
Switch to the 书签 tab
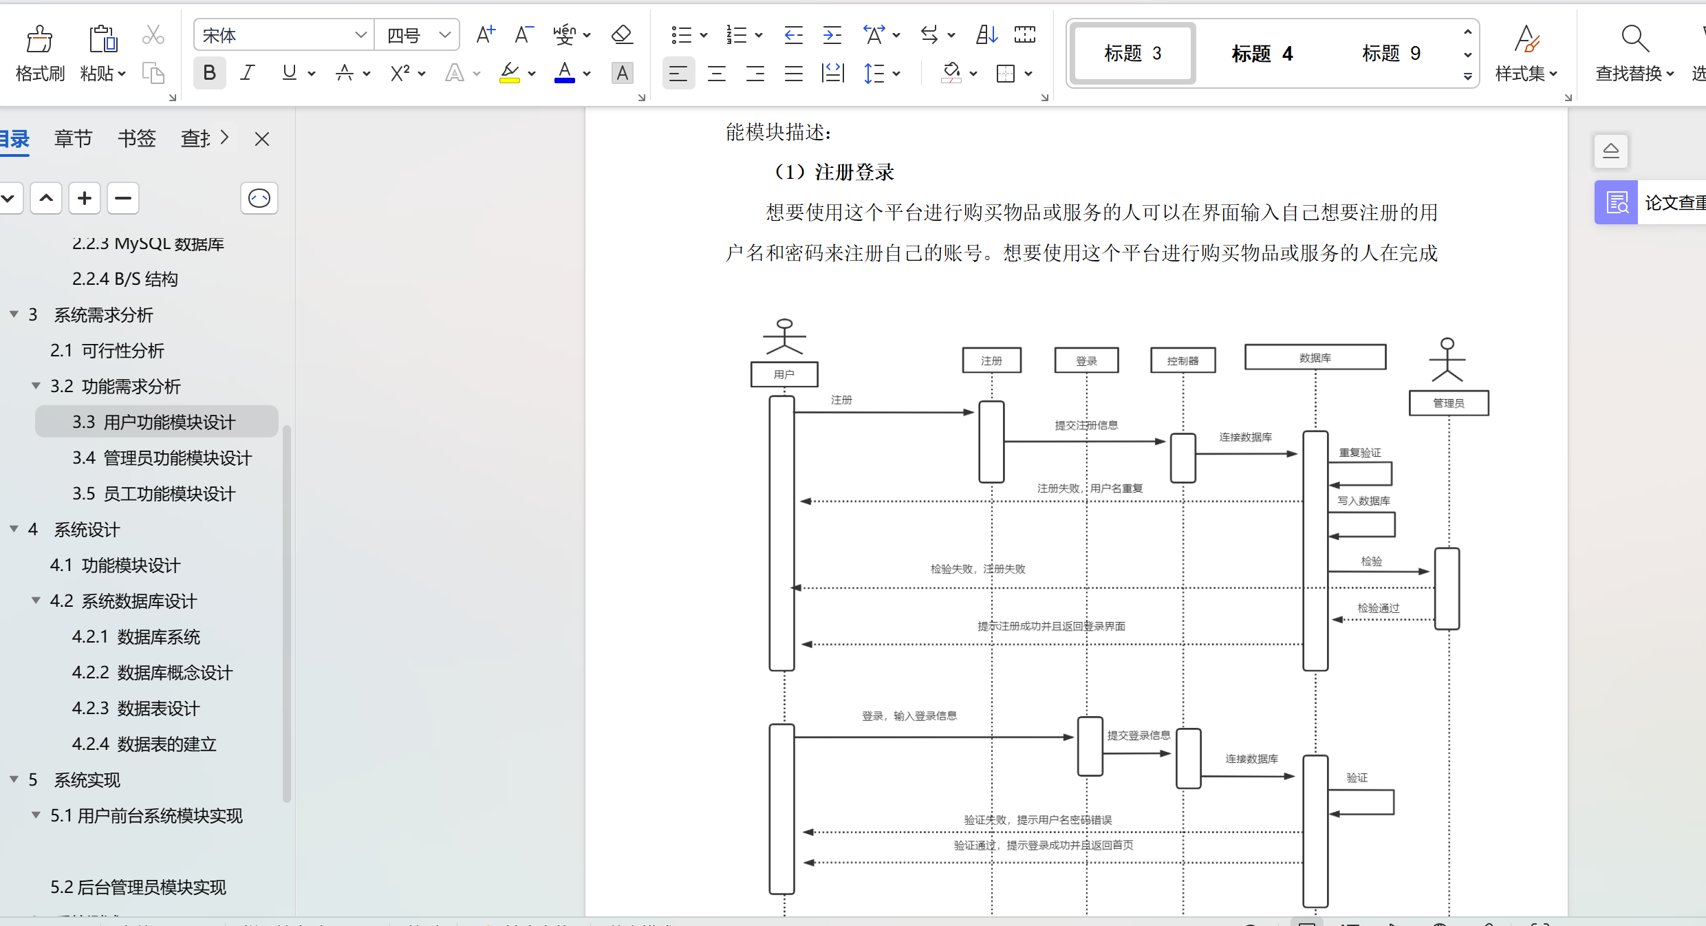(x=136, y=139)
